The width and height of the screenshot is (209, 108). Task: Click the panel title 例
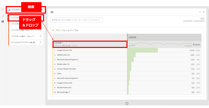tap(52, 12)
